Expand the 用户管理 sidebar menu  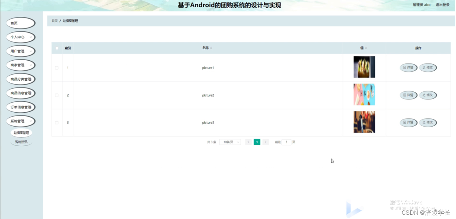pos(20,51)
